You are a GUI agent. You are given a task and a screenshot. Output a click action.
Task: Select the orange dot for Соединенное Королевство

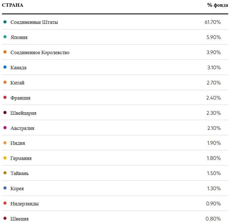(5, 52)
